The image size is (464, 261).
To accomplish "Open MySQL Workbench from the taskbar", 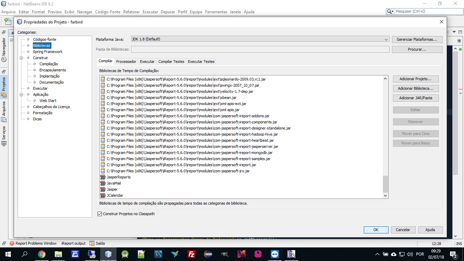I will (158, 254).
